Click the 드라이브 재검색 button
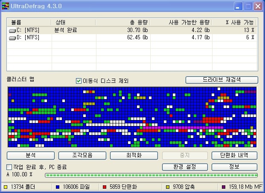265x193 pixels. coord(222,80)
